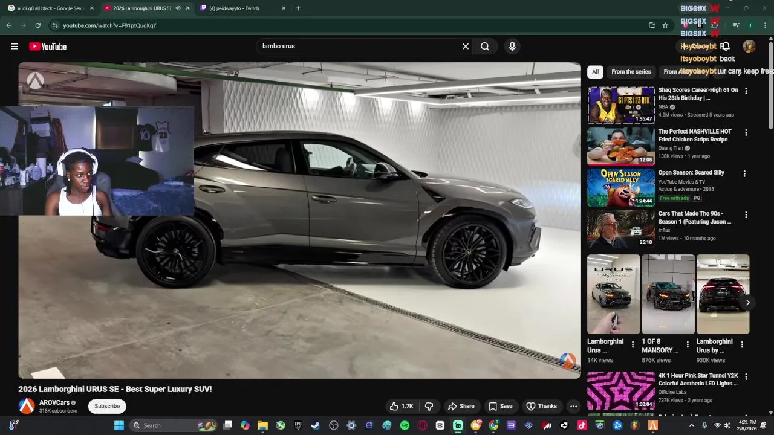Open 4K 1 Hour Pink Star Tunnel title
The image size is (774, 435).
click(698, 379)
